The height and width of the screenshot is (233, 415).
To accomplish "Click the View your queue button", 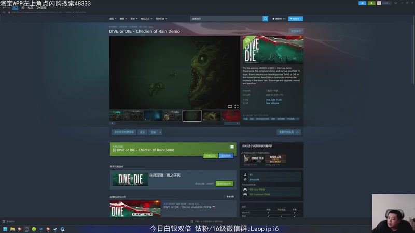I will tap(289, 132).
